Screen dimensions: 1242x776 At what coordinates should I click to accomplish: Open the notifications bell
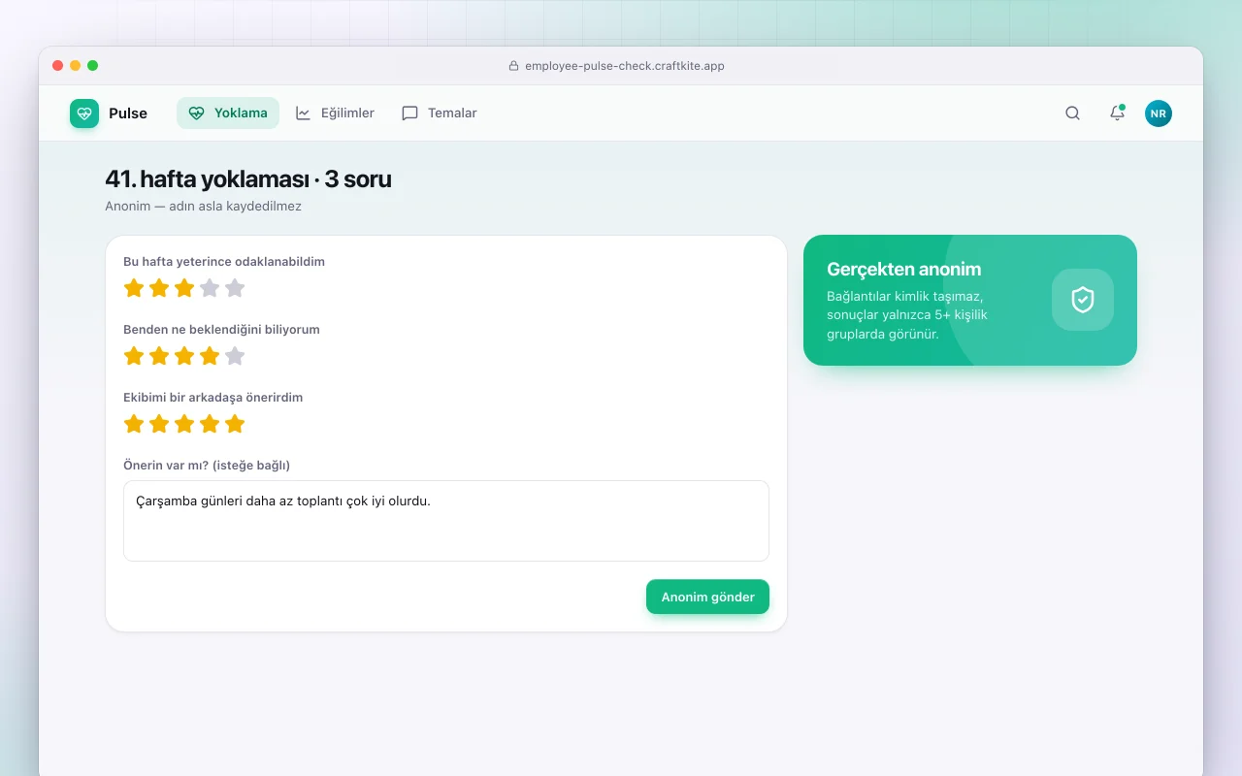tap(1117, 113)
